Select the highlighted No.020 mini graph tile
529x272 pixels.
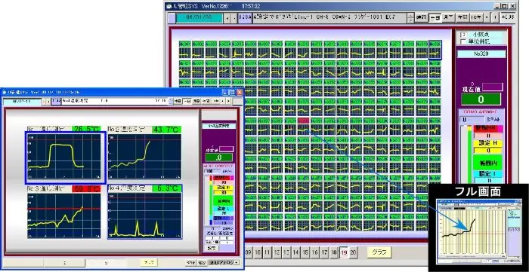(x=435, y=50)
